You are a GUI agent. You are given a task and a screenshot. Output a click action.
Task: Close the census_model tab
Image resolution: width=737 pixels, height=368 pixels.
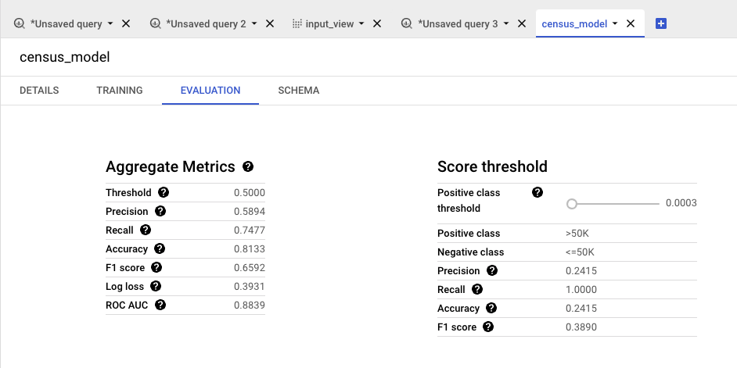pyautogui.click(x=631, y=23)
